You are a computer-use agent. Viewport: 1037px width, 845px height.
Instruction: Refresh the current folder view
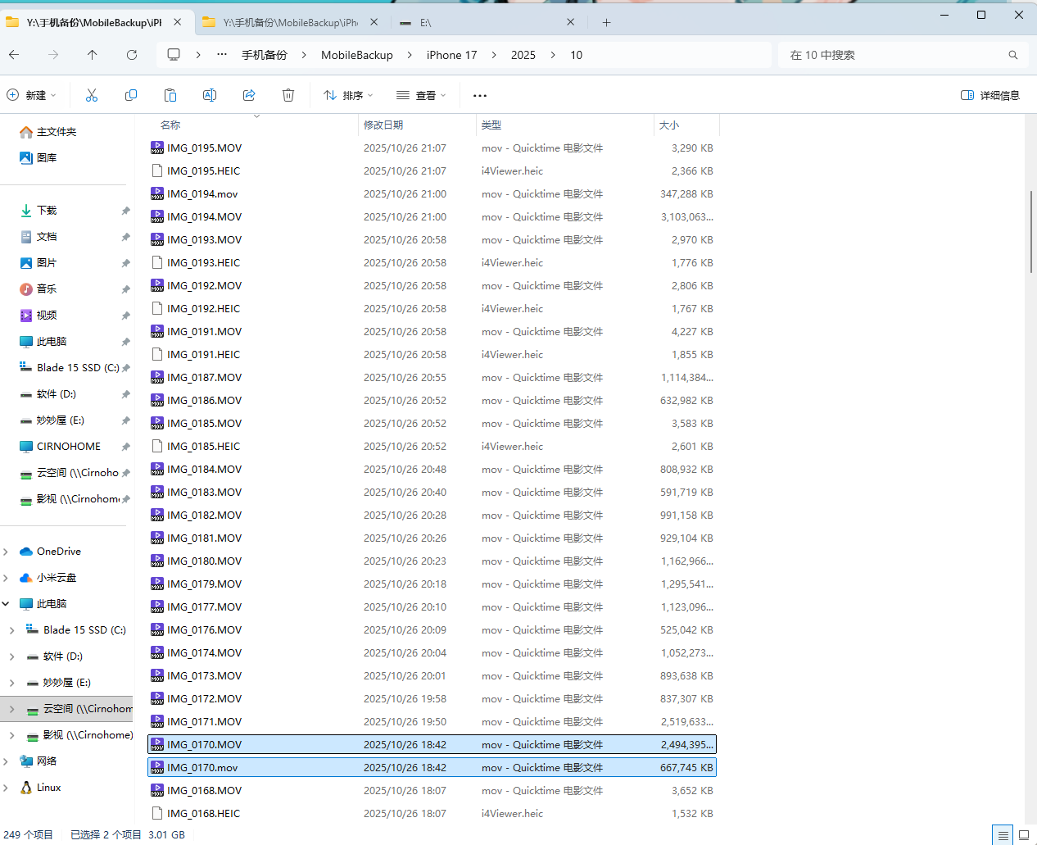coord(132,55)
